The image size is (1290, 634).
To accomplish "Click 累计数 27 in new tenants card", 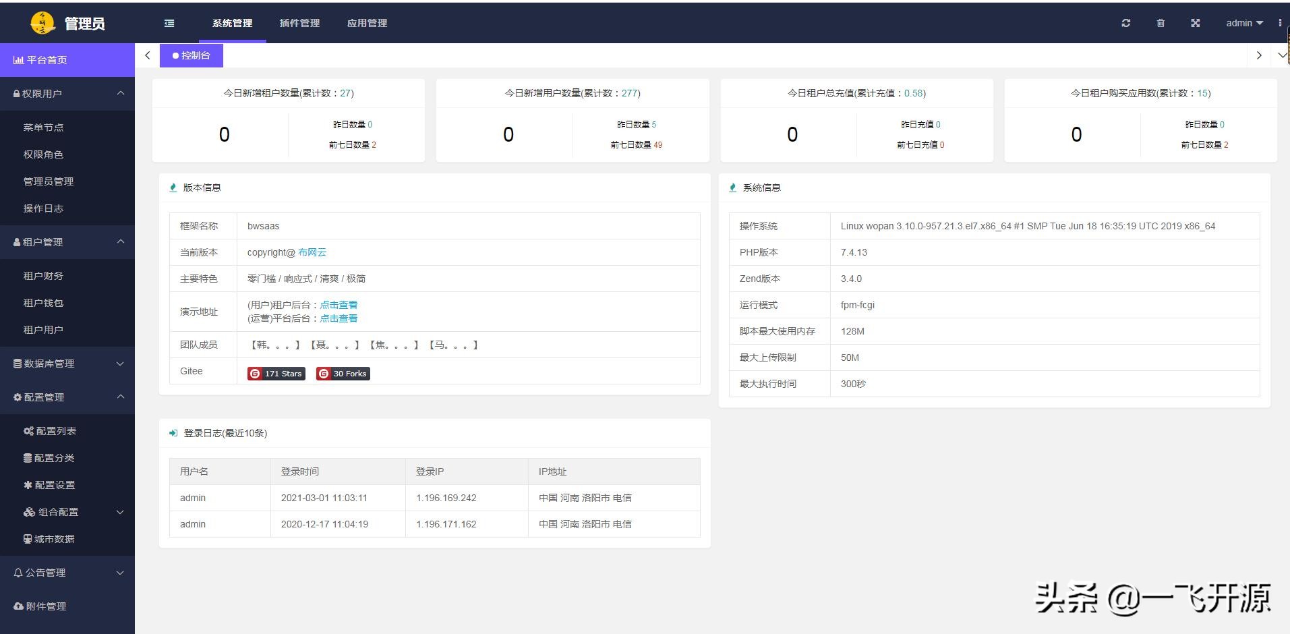I will [346, 93].
